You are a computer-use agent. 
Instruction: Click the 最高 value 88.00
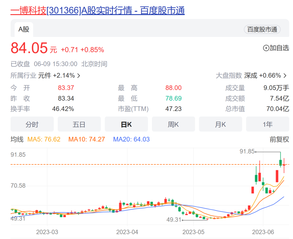[173, 88]
